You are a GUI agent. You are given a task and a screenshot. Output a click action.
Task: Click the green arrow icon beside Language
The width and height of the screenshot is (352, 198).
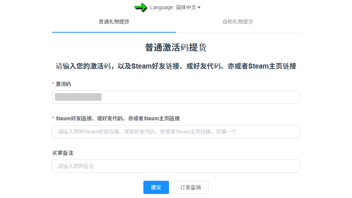pos(140,7)
